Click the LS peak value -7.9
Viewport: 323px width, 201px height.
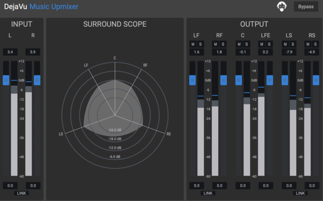(289, 52)
